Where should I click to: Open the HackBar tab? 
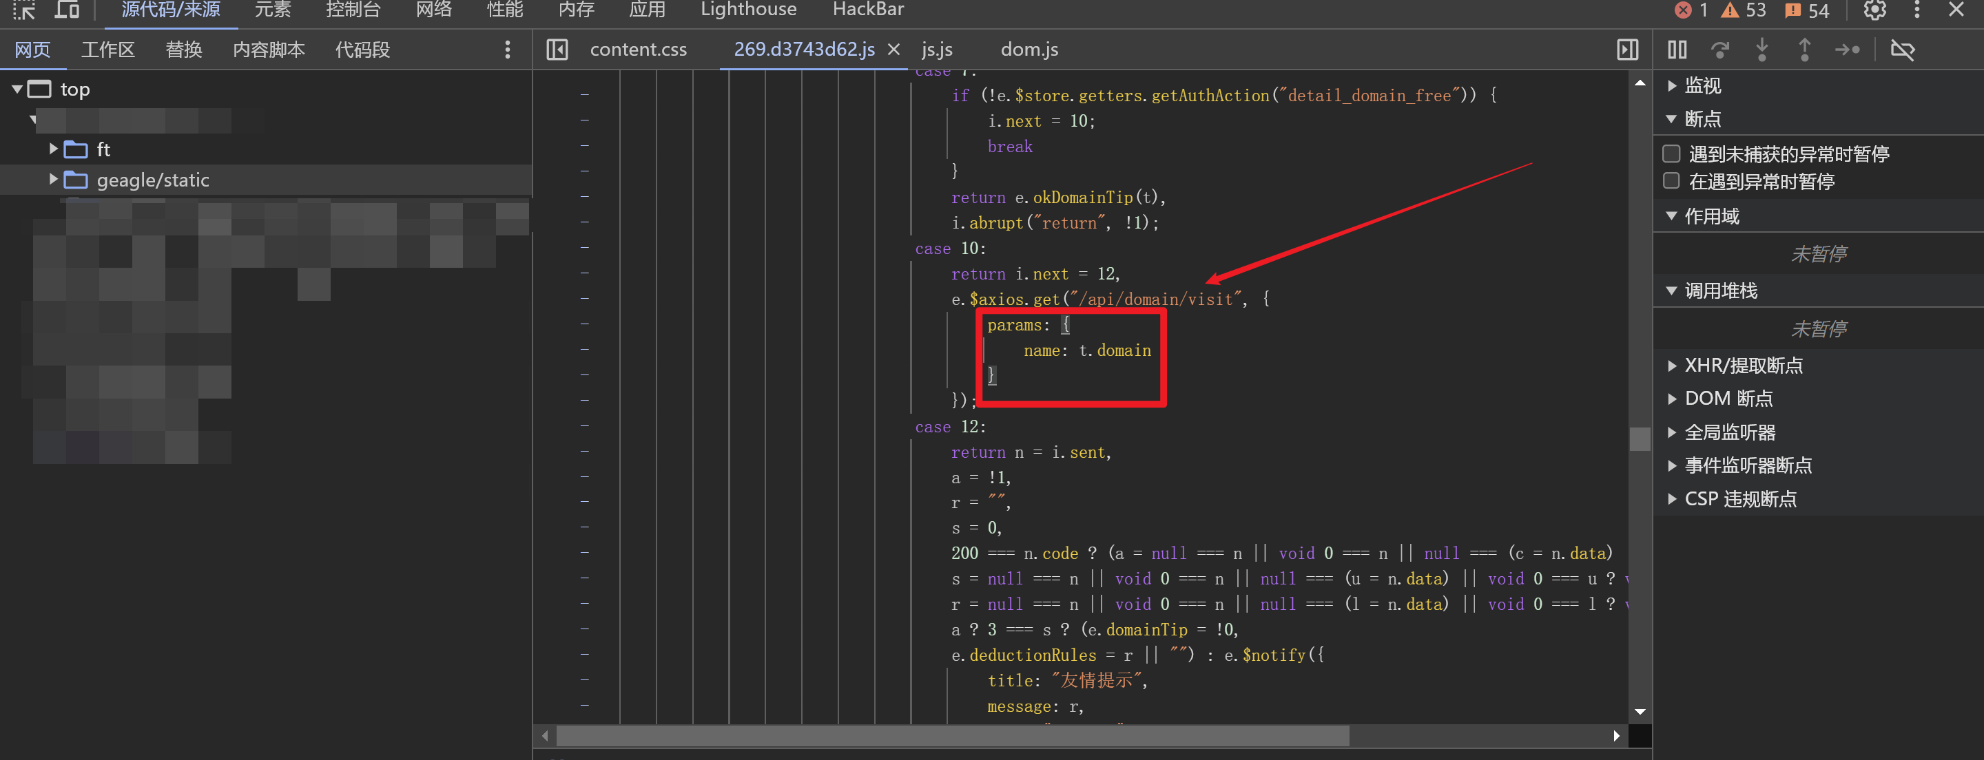(868, 10)
